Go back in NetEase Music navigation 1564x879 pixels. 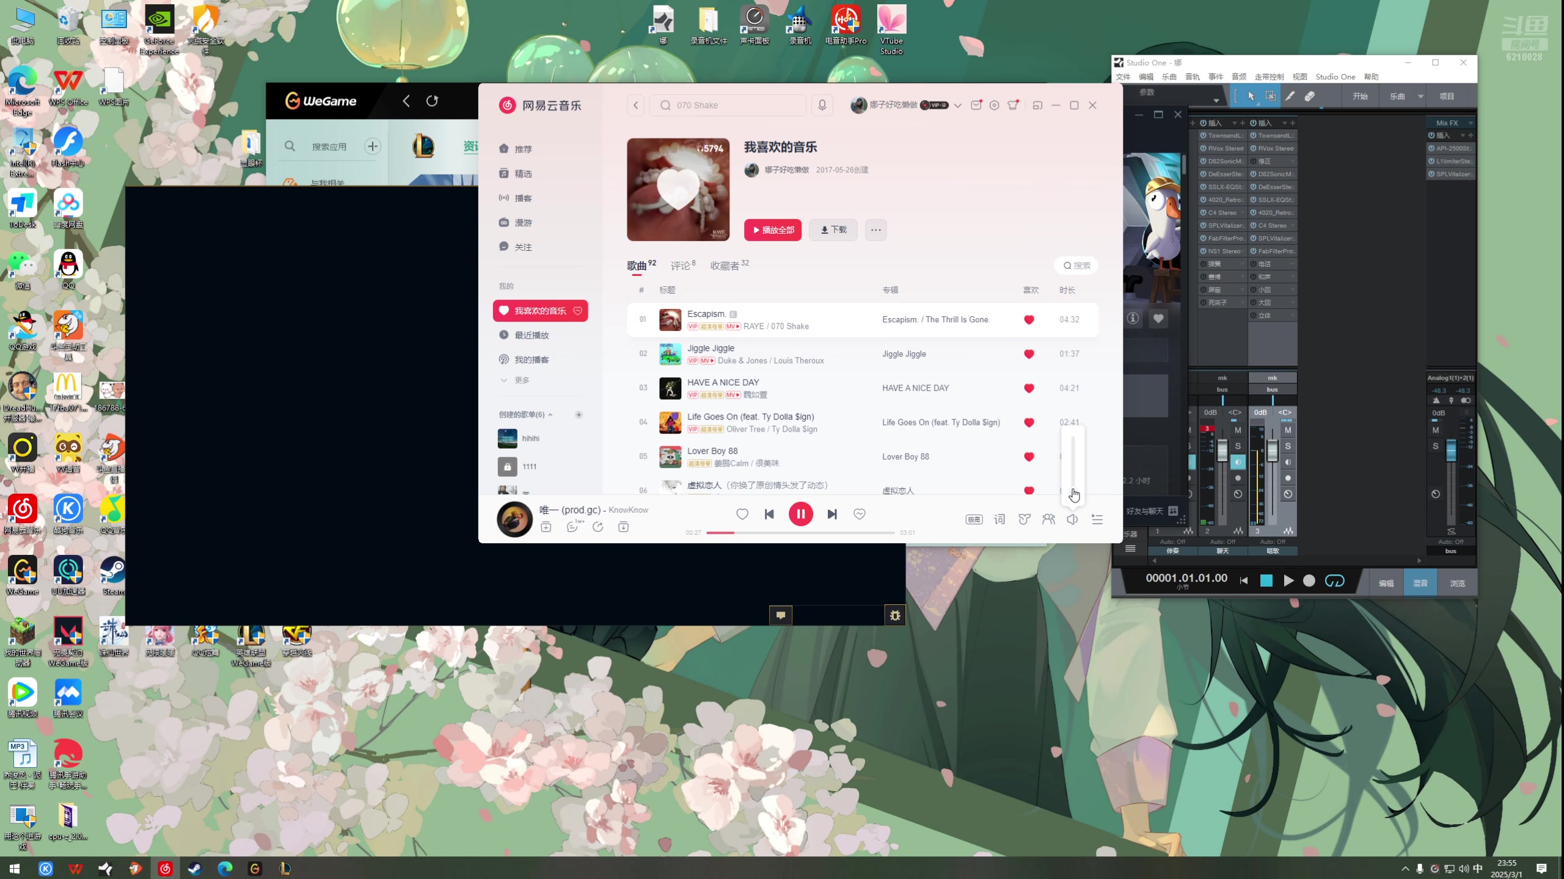(x=635, y=105)
